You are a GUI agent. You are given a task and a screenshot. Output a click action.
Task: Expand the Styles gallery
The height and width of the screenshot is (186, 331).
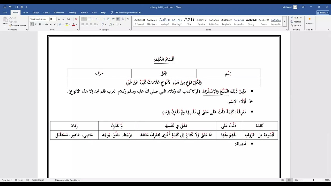pyautogui.click(x=284, y=21)
